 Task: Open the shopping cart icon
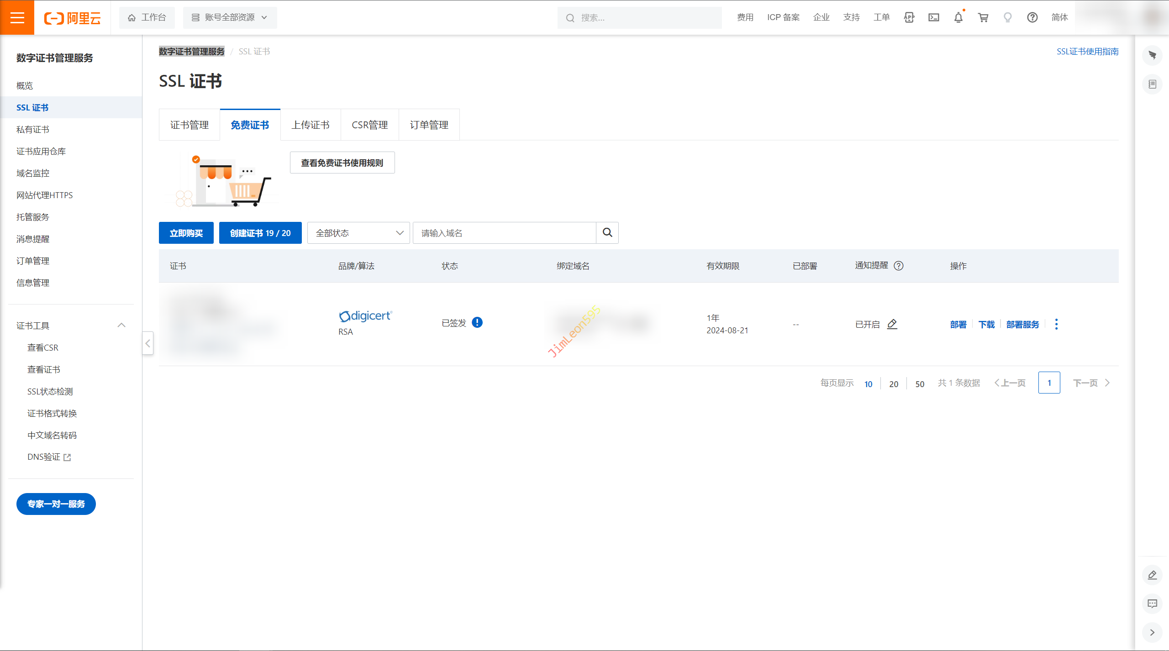click(983, 17)
